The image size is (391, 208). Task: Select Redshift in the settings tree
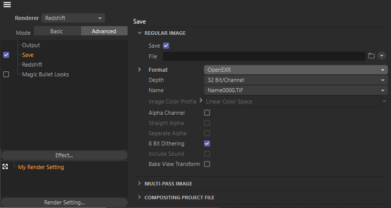pyautogui.click(x=32, y=65)
